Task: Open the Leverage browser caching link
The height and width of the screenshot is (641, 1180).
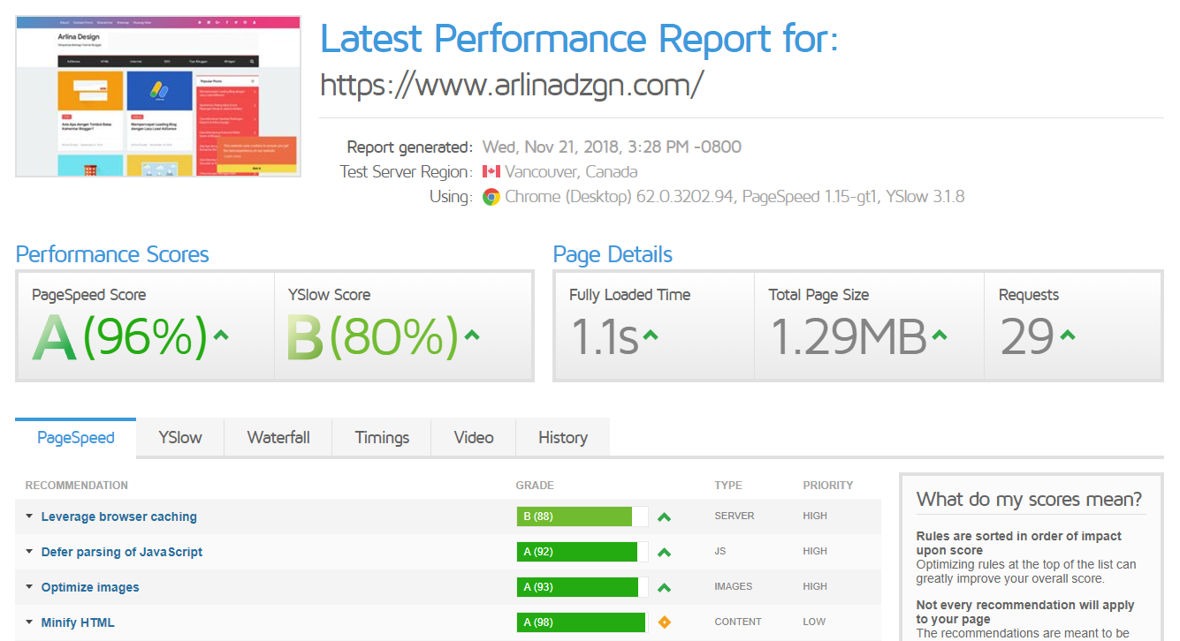Action: [x=119, y=517]
